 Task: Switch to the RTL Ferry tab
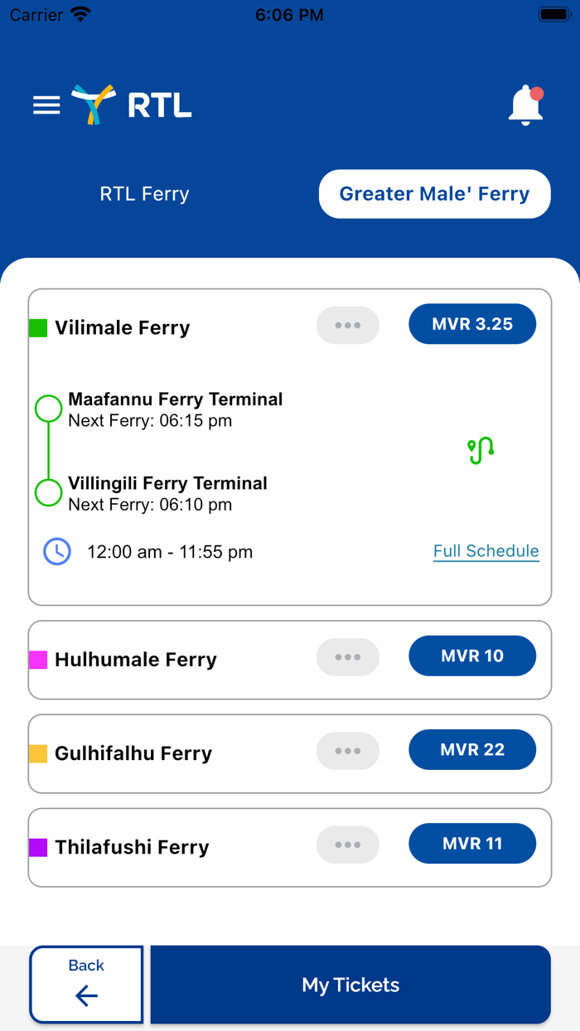[x=144, y=193]
